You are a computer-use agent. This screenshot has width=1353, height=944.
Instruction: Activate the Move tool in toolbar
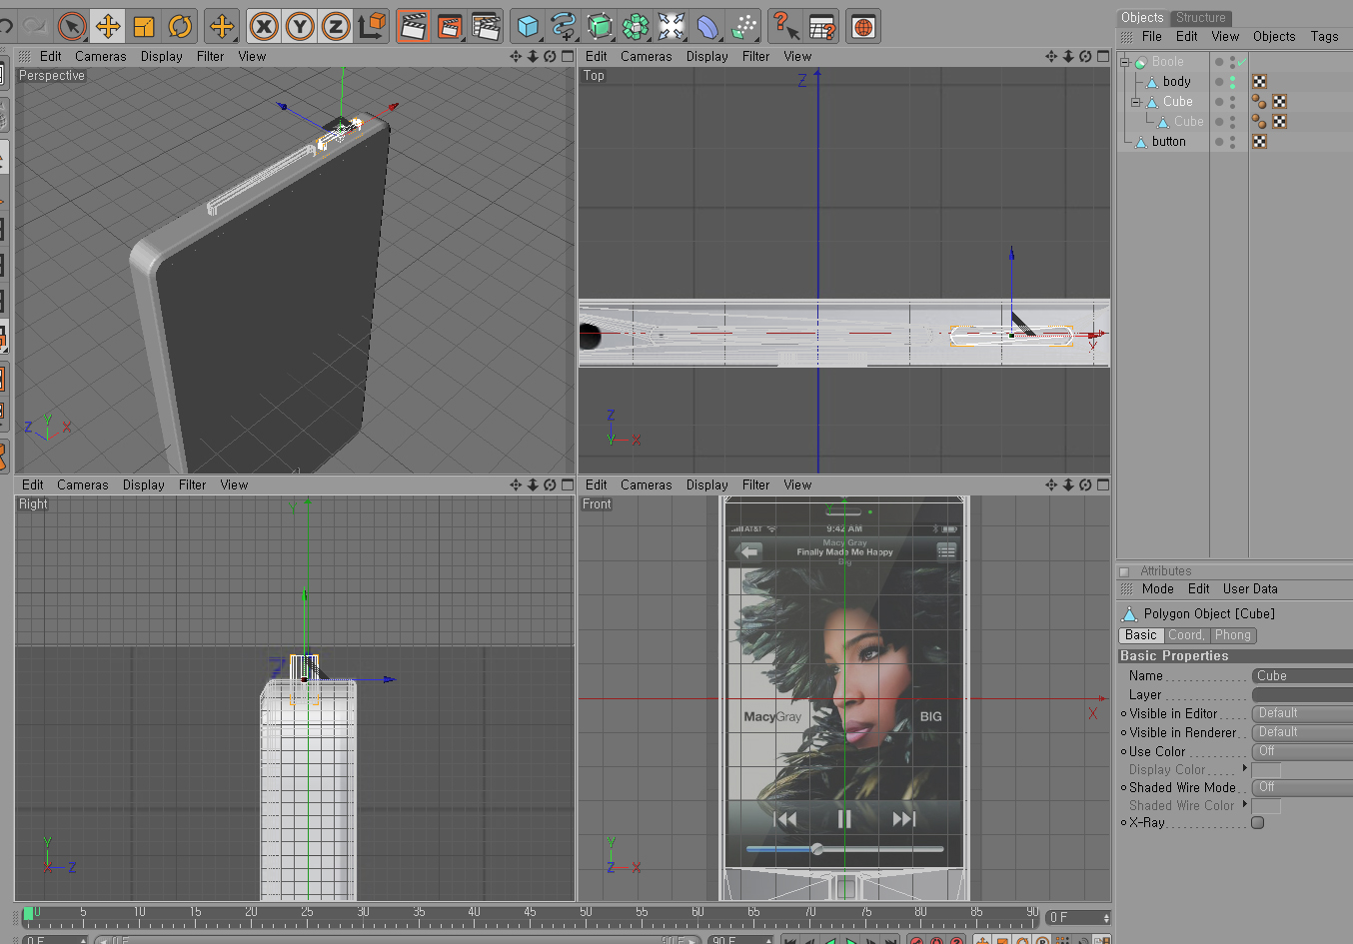[x=108, y=26]
